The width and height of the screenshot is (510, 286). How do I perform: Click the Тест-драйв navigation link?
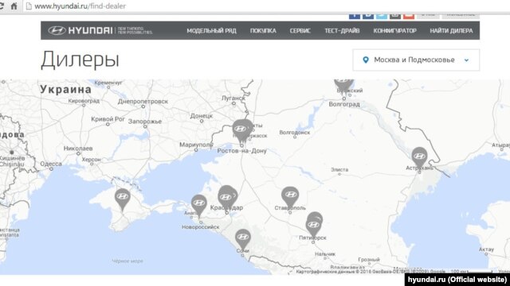point(342,31)
